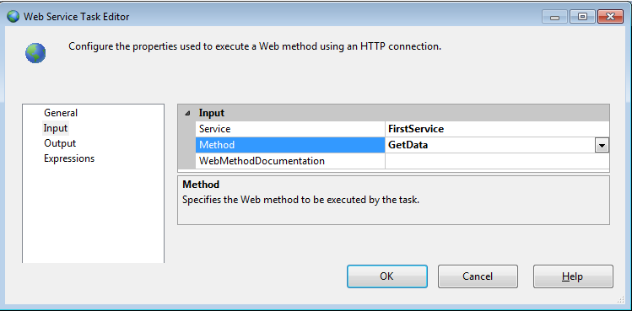Open the Method dropdown arrow
632x311 pixels.
(x=602, y=146)
